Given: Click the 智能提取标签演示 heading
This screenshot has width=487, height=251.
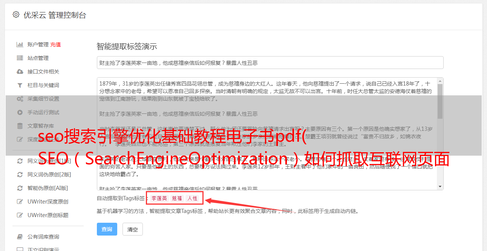Looking at the screenshot, I should 127,47.
